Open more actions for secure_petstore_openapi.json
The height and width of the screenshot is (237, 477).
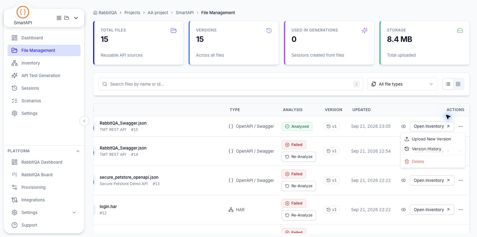click(x=461, y=180)
